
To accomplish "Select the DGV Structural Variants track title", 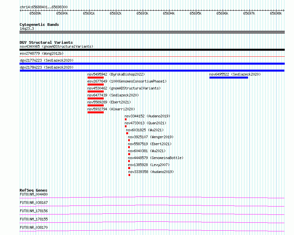I will [x=46, y=42].
